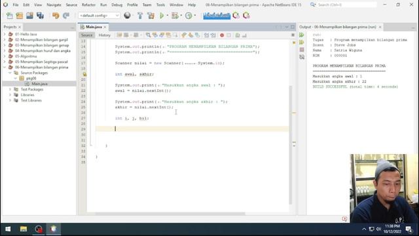Screen dimensions: 419x236
Task: Click the Search input field at top right
Action: (x=347, y=5)
